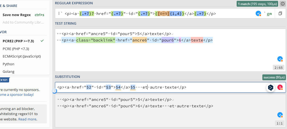Click the first line of the substitution result
The image size is (287, 129).
[x=117, y=100]
